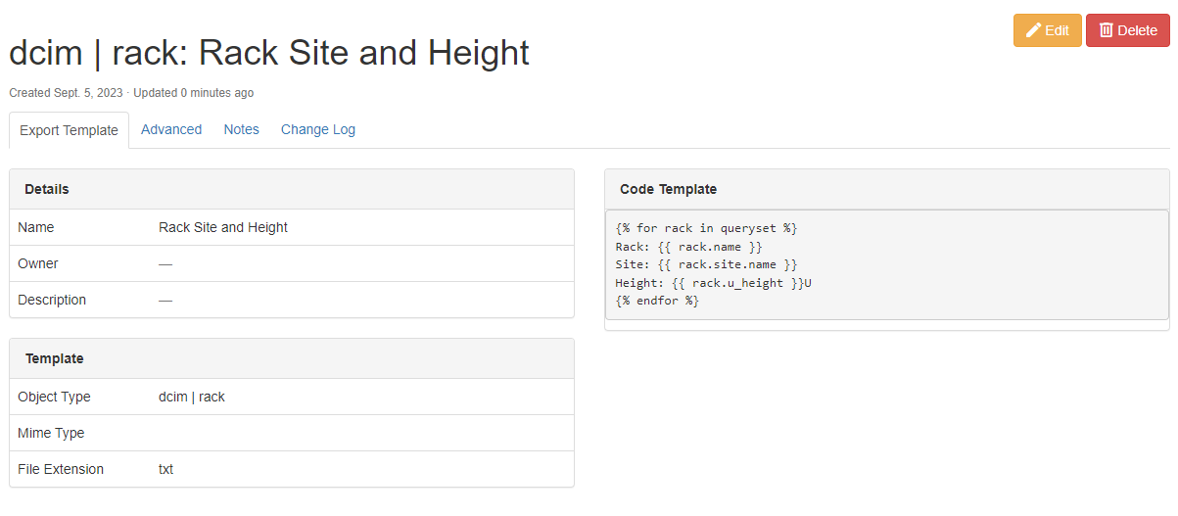Click the trash icon on the Delete button
1178x516 pixels.
1107,30
